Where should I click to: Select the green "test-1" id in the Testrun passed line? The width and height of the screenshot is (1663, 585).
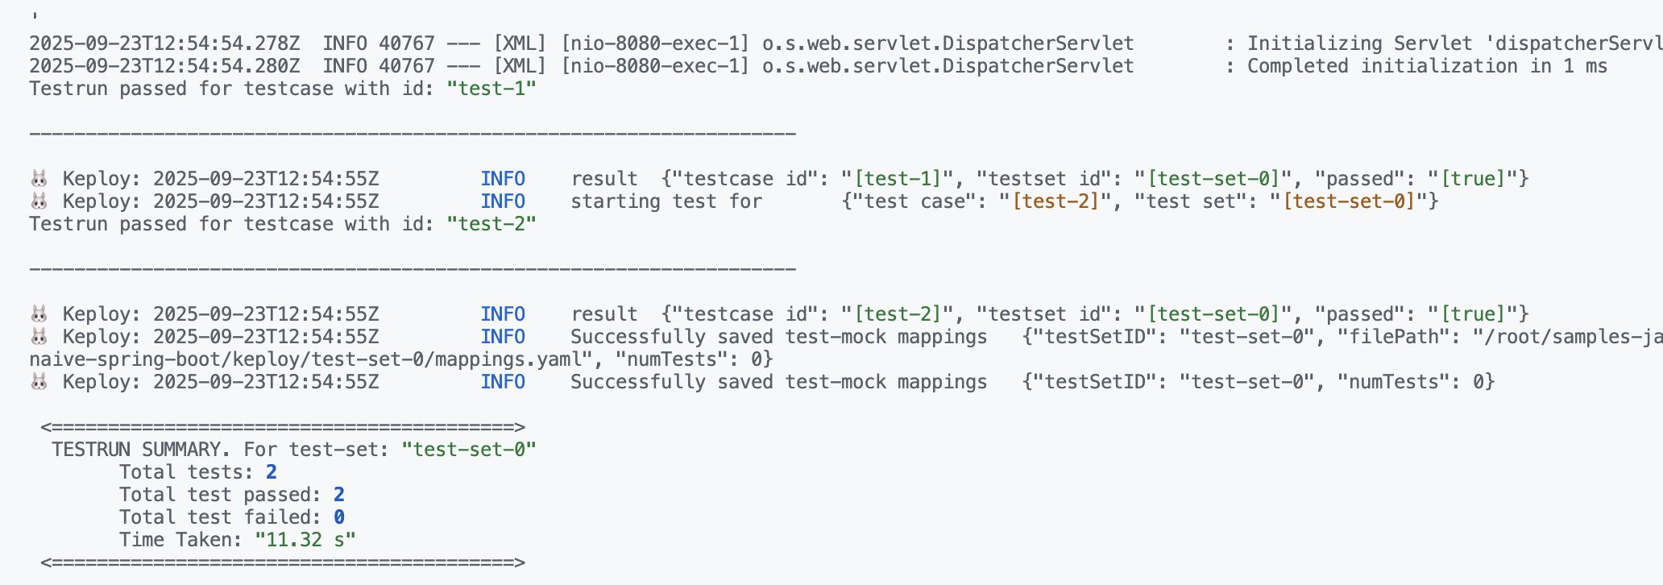pos(491,89)
